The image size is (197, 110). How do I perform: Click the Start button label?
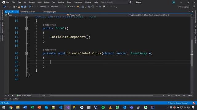pos(72,7)
